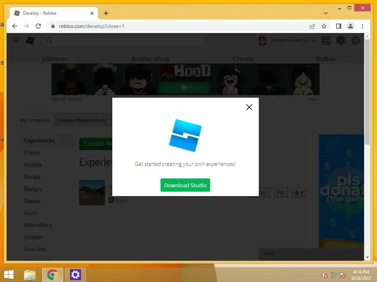Open Chrome three-dot menu
The image size is (377, 282).
tap(362, 26)
